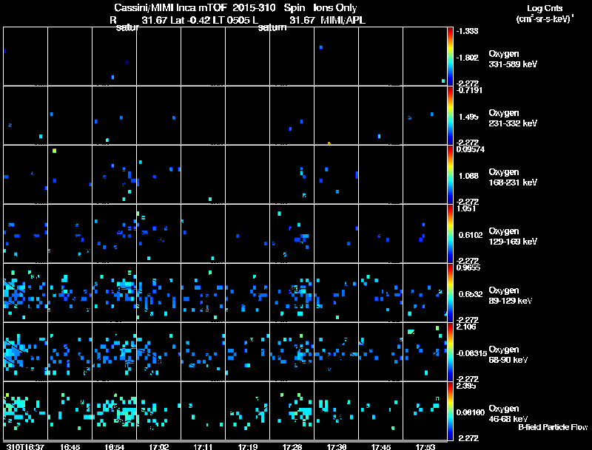Select the 'Oxygen 168-231 keV' row label
The width and height of the screenshot is (592, 450).
tap(513, 177)
